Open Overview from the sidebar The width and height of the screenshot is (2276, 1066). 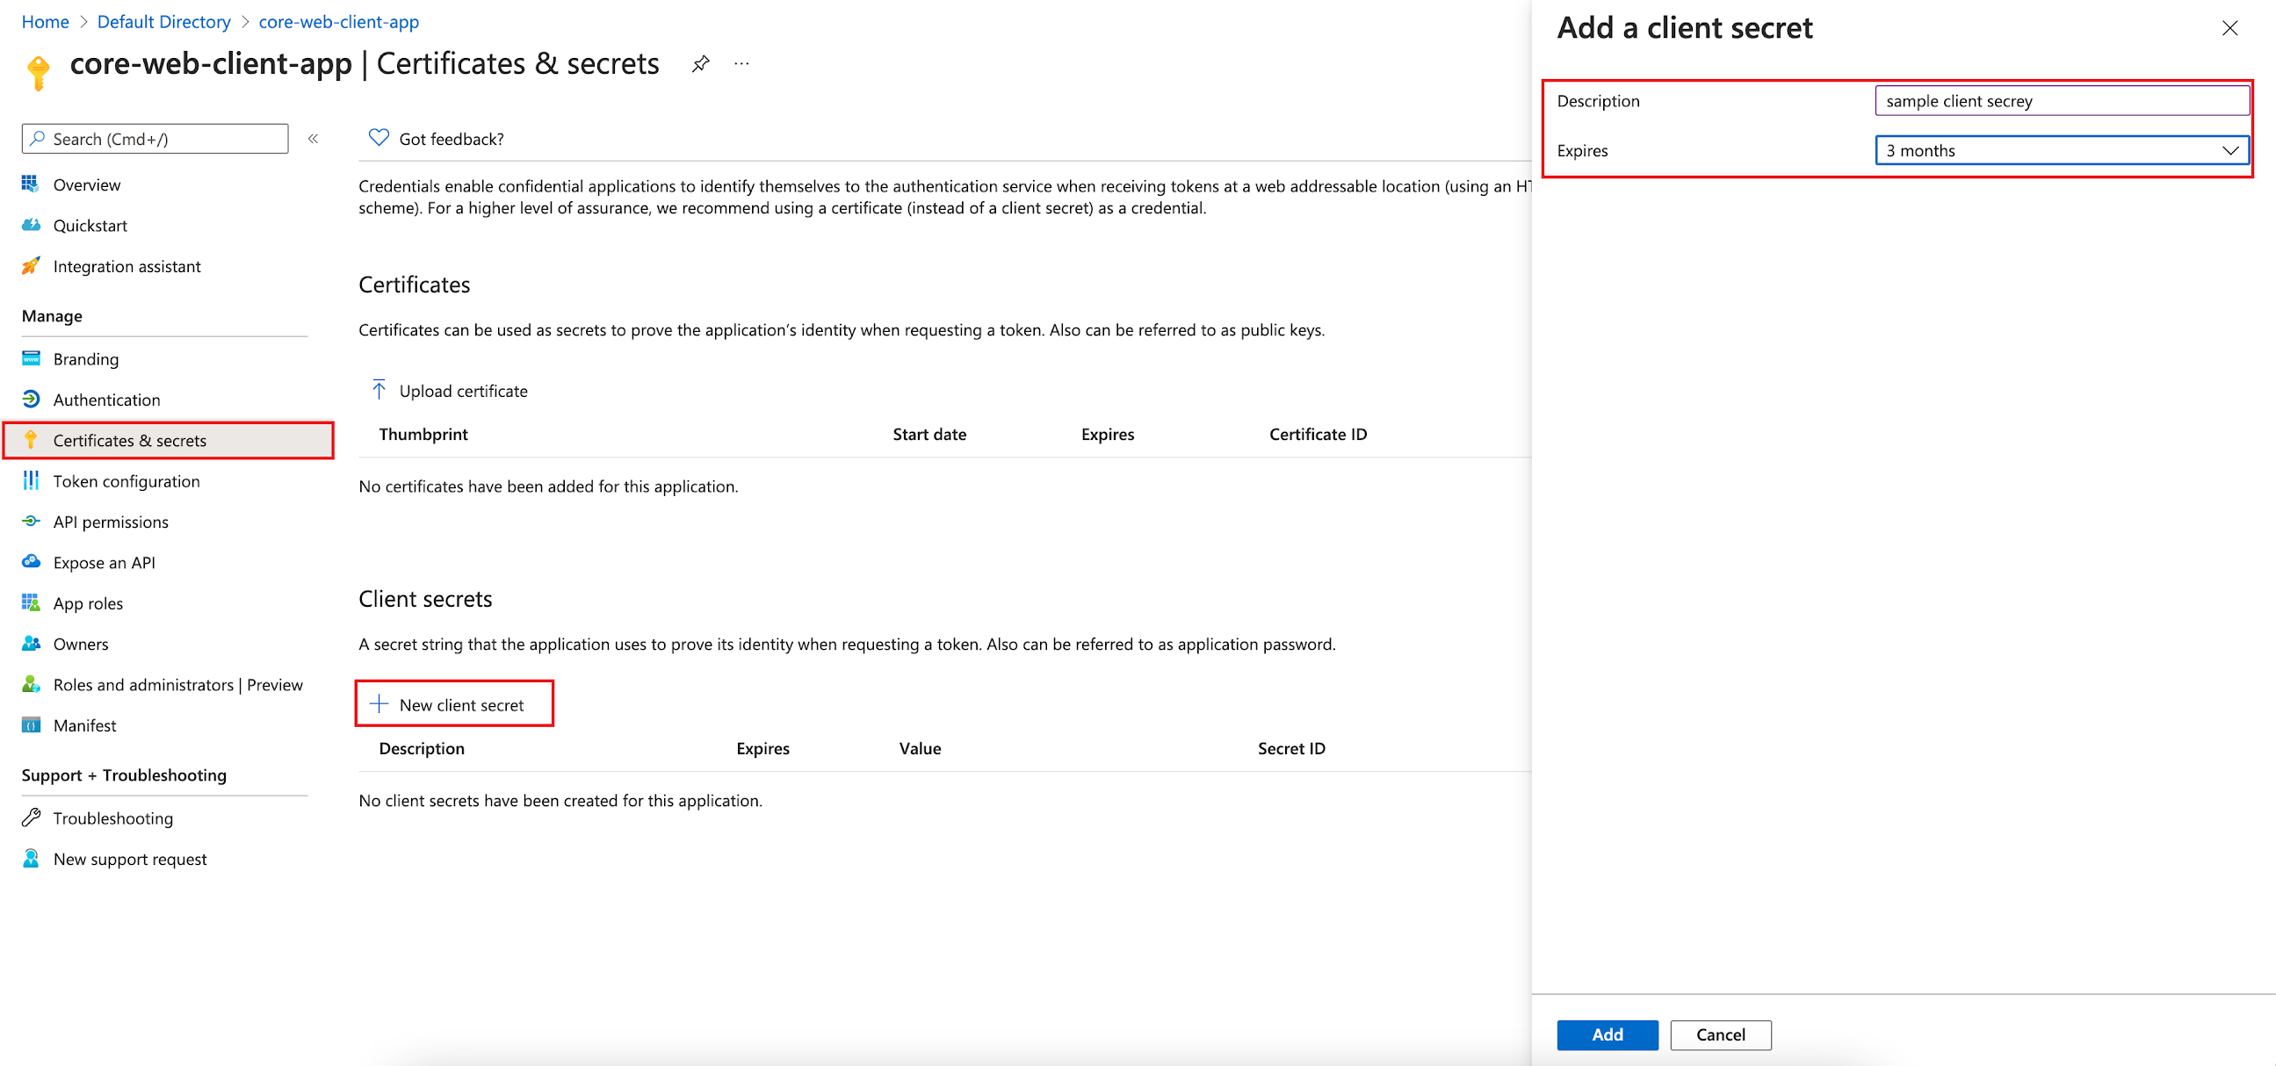[87, 184]
